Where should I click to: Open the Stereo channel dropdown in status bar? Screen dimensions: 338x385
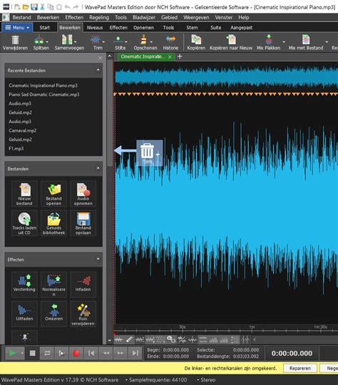[x=206, y=380]
